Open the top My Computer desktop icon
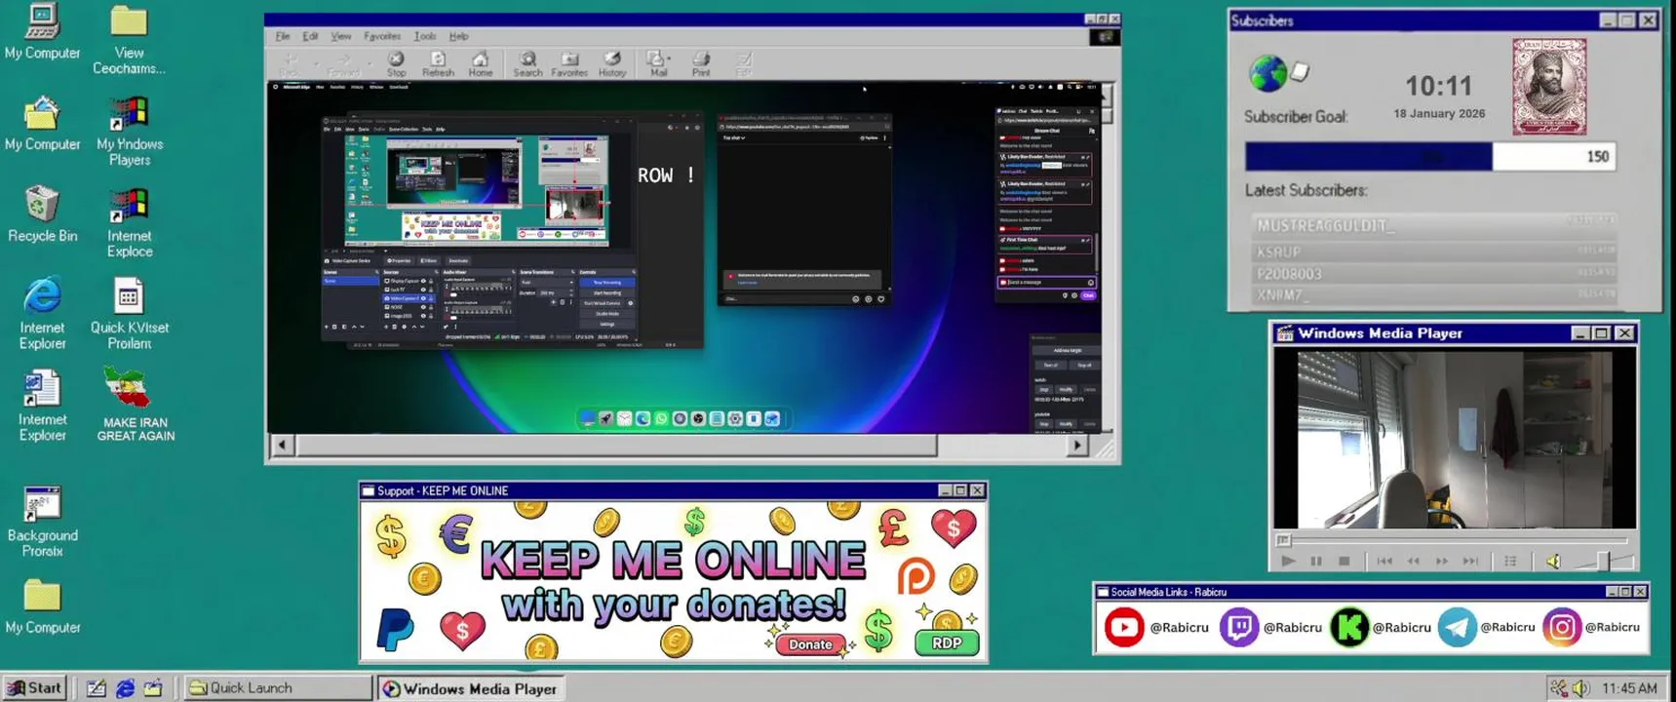1676x702 pixels. click(42, 31)
